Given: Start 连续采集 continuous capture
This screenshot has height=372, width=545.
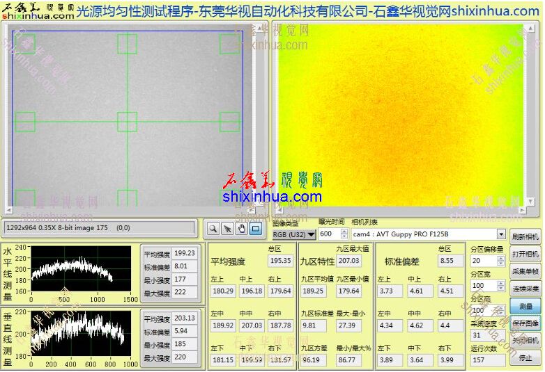Looking at the screenshot, I should [525, 289].
